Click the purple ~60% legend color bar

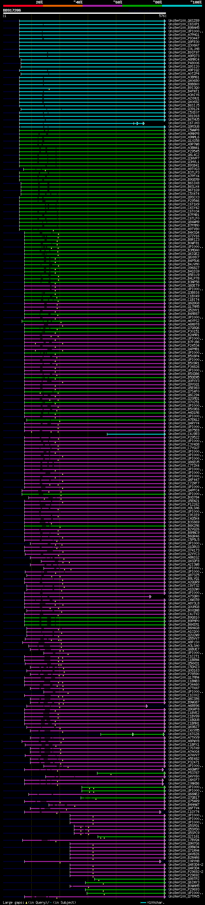[102, 6]
